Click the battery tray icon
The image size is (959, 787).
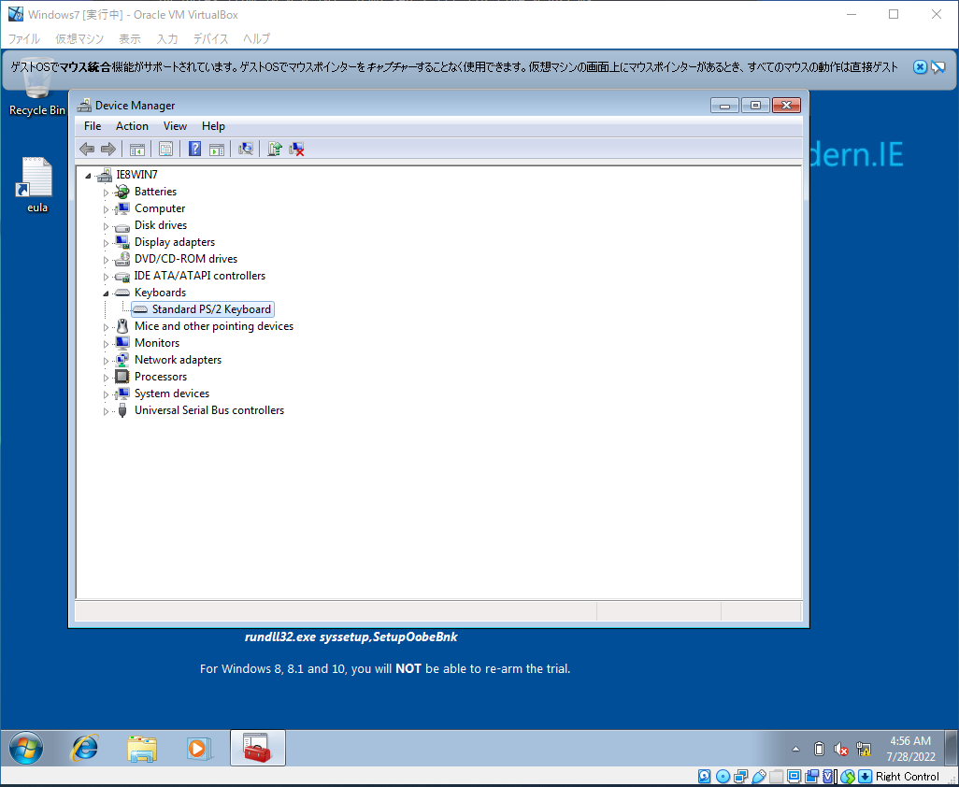point(819,749)
